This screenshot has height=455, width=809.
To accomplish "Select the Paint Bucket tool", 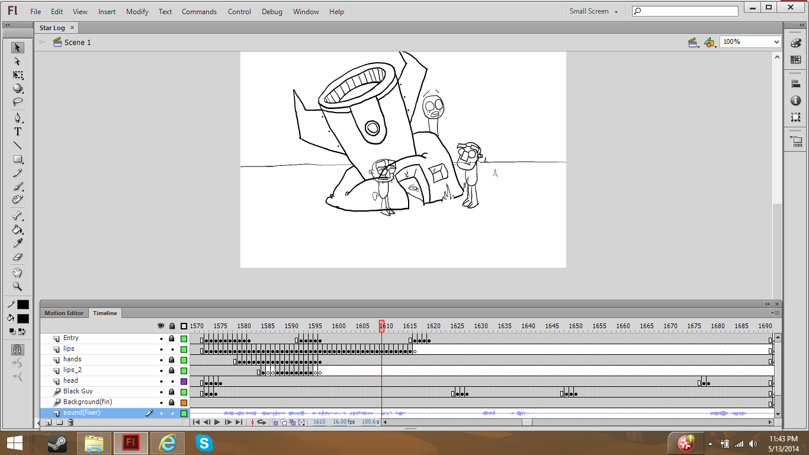I will pos(18,230).
